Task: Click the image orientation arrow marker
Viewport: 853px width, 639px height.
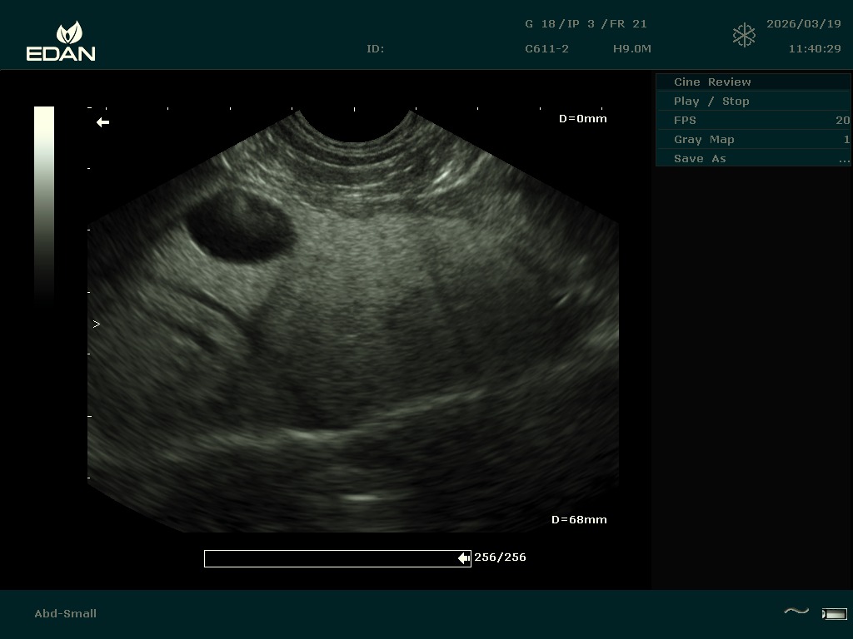Action: coord(102,122)
